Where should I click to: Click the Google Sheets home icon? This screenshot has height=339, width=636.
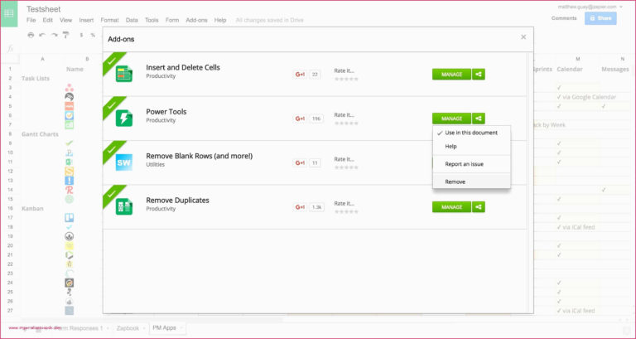pyautogui.click(x=10, y=14)
